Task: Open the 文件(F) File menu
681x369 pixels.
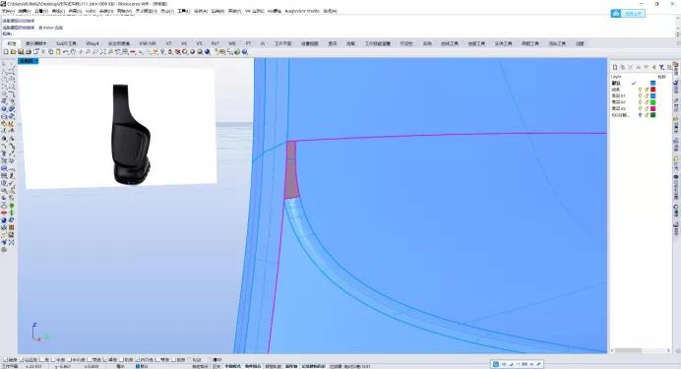Action: [x=8, y=11]
